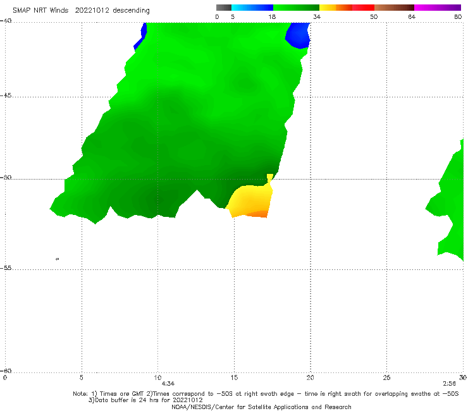Click the title 'SMAP NRT Winds 20221012 descending'
The image size is (468, 411).
pyautogui.click(x=81, y=10)
